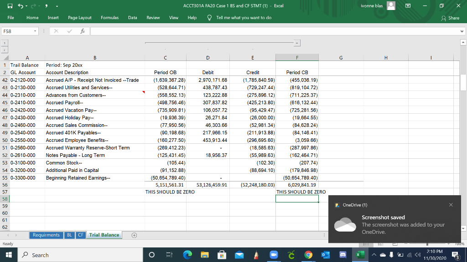This screenshot has width=467, height=262.
Task: Click the Insert Function fx icon
Action: pyautogui.click(x=83, y=31)
